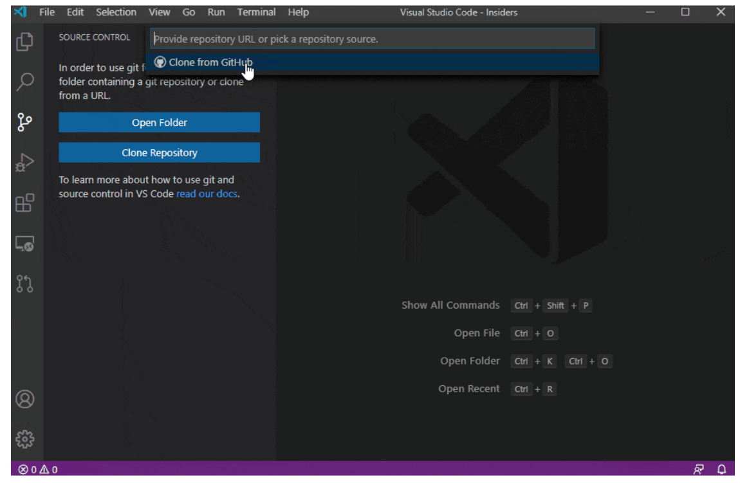The width and height of the screenshot is (740, 483).
Task: Open the Help menu
Action: 298,12
